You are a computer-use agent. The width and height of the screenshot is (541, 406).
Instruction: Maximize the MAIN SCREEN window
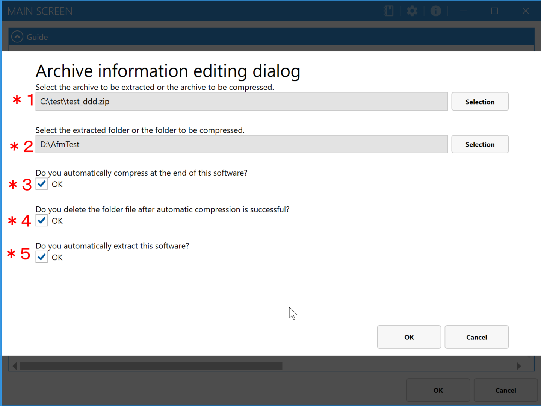pyautogui.click(x=494, y=11)
